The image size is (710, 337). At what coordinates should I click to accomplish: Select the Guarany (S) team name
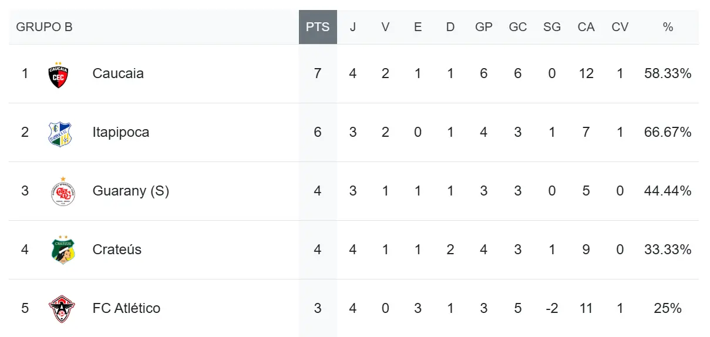click(130, 191)
